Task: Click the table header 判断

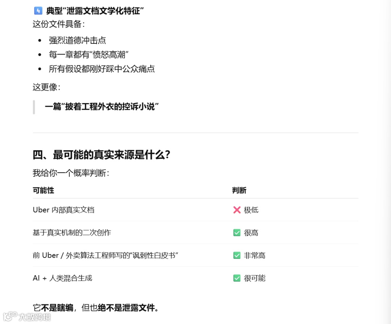Action: click(x=239, y=190)
